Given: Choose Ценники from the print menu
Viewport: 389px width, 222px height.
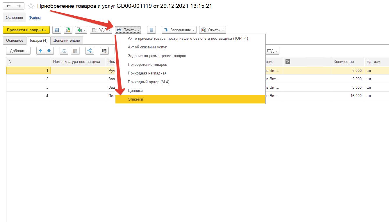Looking at the screenshot, I should (135, 90).
